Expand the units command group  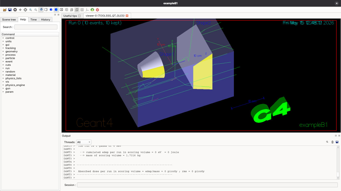click(x=3, y=41)
